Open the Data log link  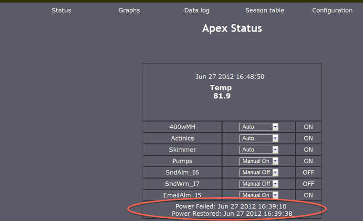tap(197, 10)
